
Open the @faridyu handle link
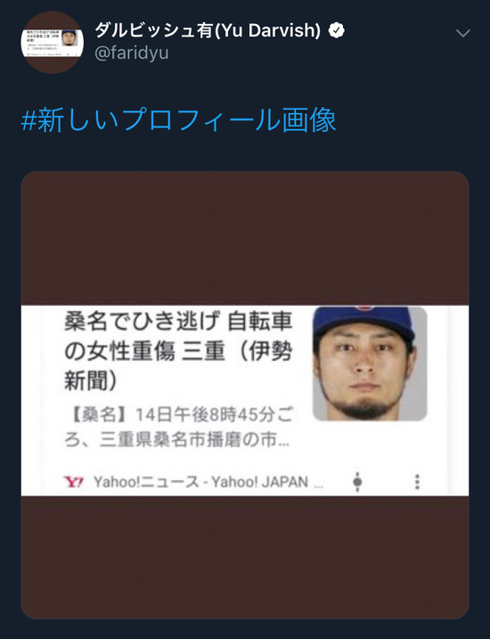click(x=132, y=53)
